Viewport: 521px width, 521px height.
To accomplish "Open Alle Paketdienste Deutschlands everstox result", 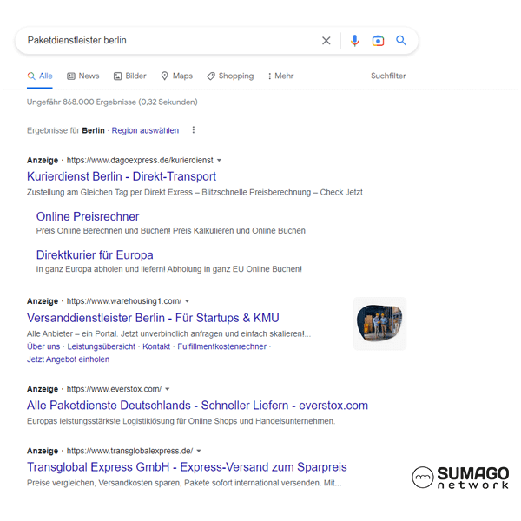I will tap(197, 406).
